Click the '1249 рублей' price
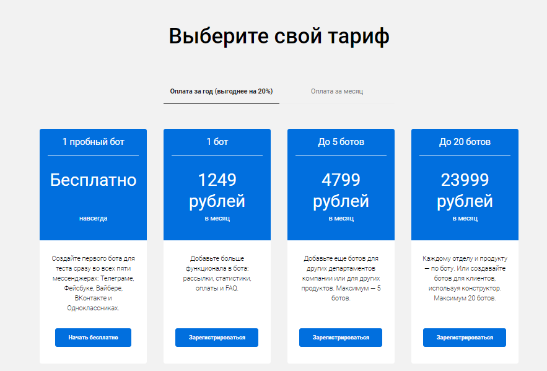547x371 pixels. (x=217, y=191)
